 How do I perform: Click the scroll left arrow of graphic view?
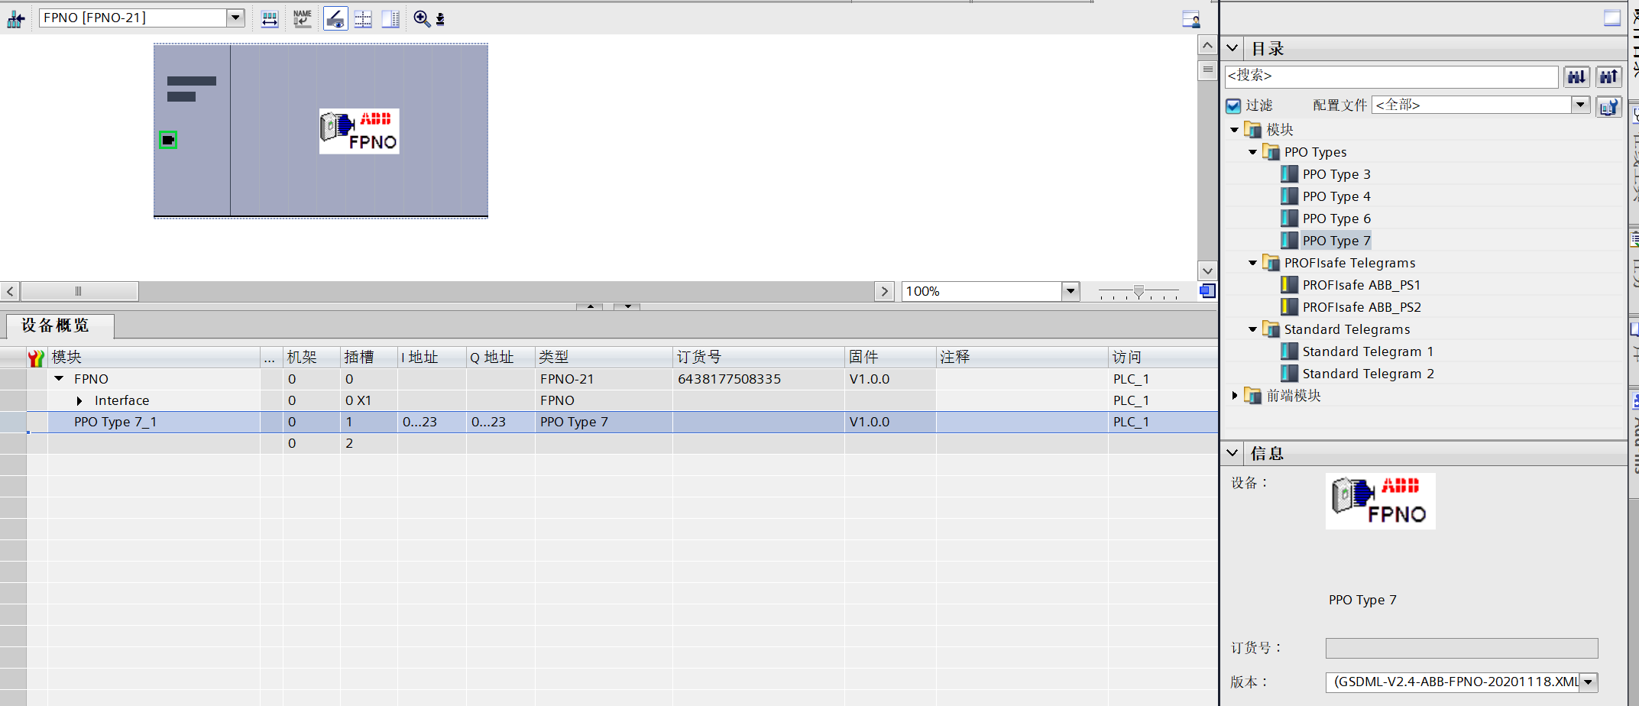point(10,291)
